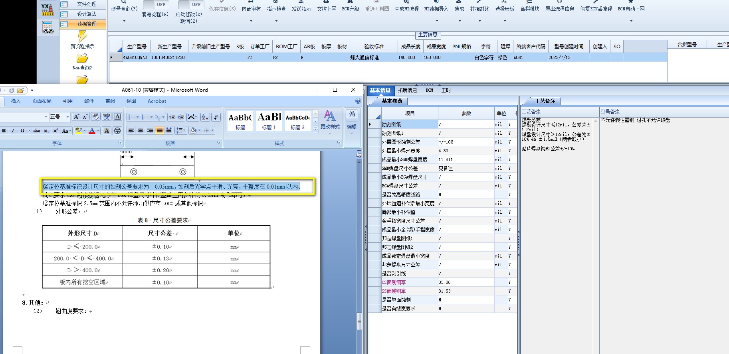729x354 pixels.
Task: Apply superscript formatting
Action: [55, 131]
